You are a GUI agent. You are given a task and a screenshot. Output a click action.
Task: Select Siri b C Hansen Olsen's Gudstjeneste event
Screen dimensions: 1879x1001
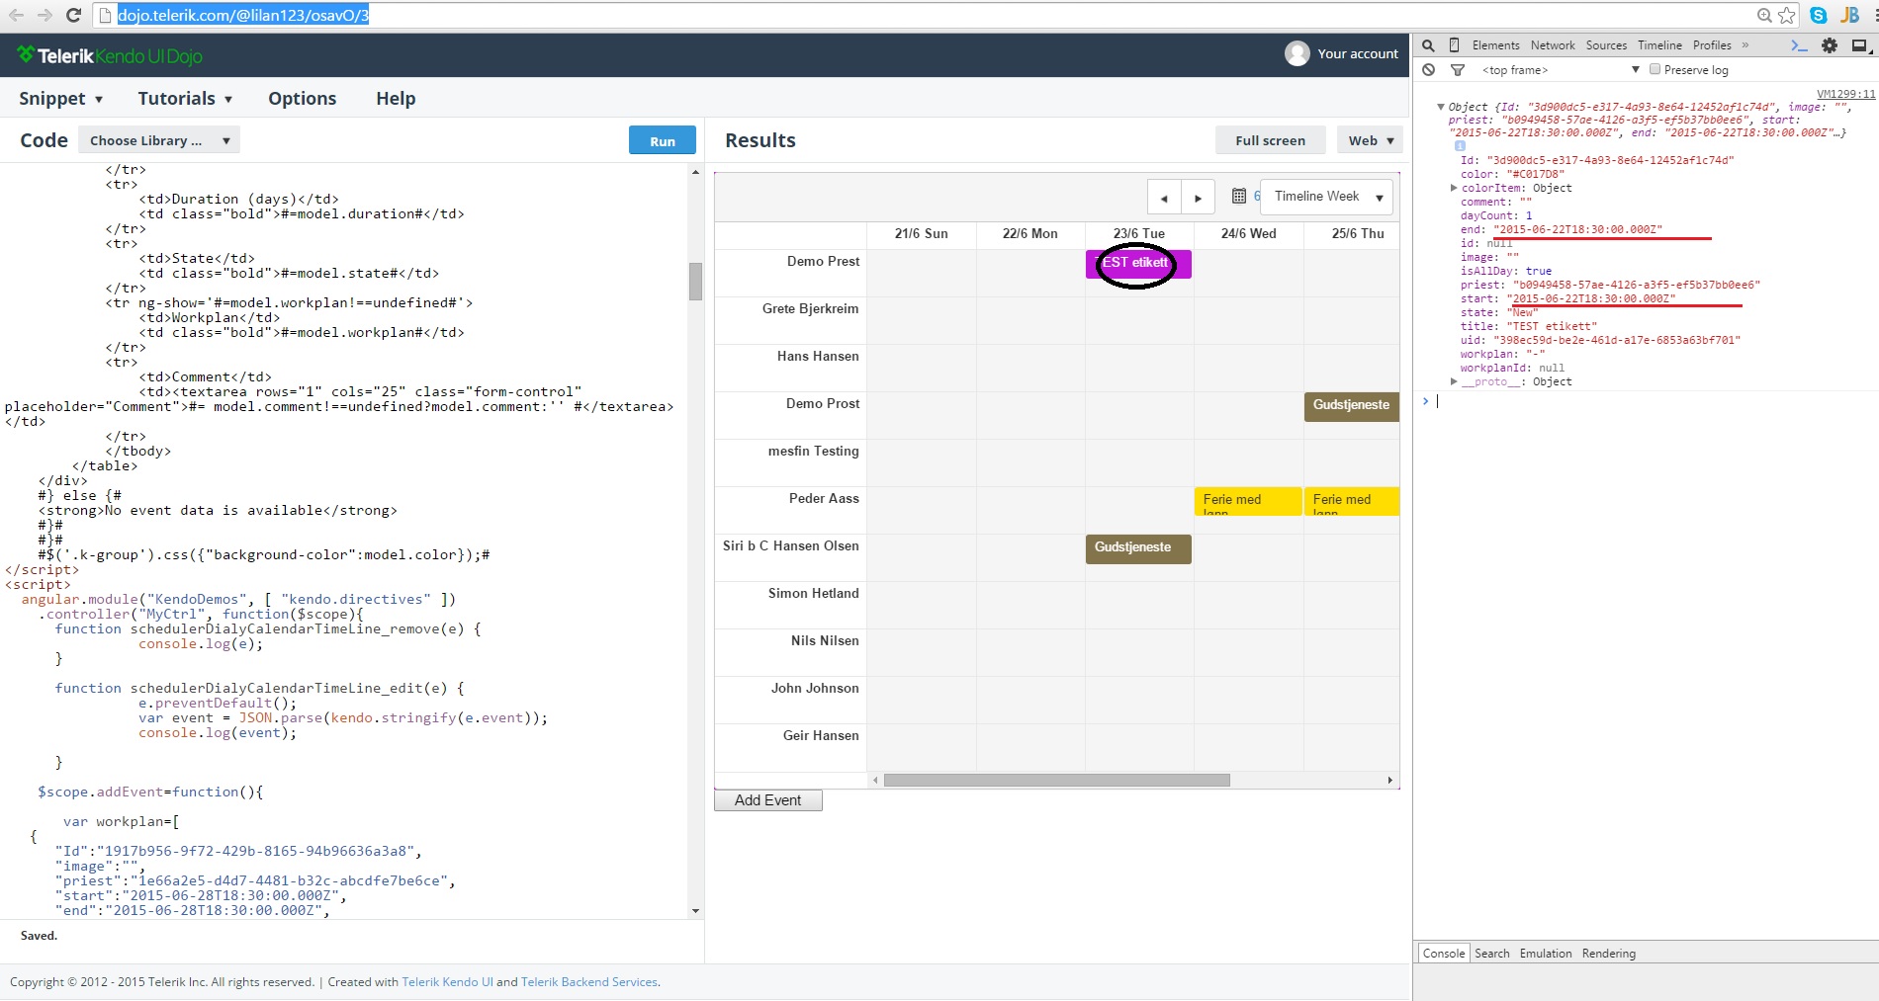coord(1138,548)
